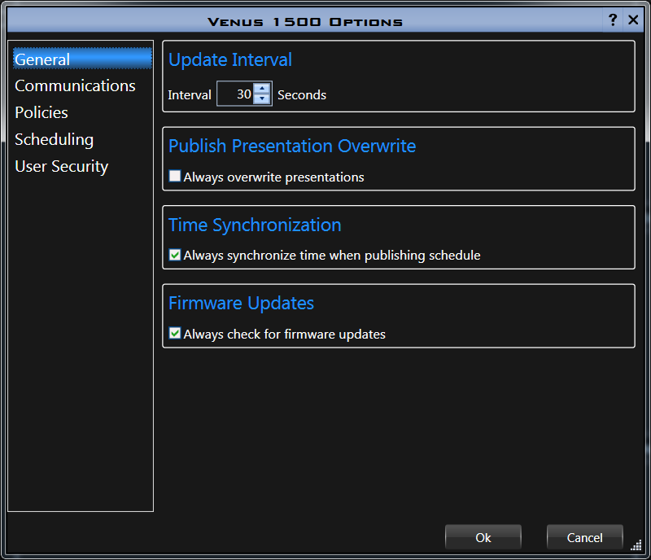Click the help question mark icon
This screenshot has height=560, width=651.
tap(613, 20)
